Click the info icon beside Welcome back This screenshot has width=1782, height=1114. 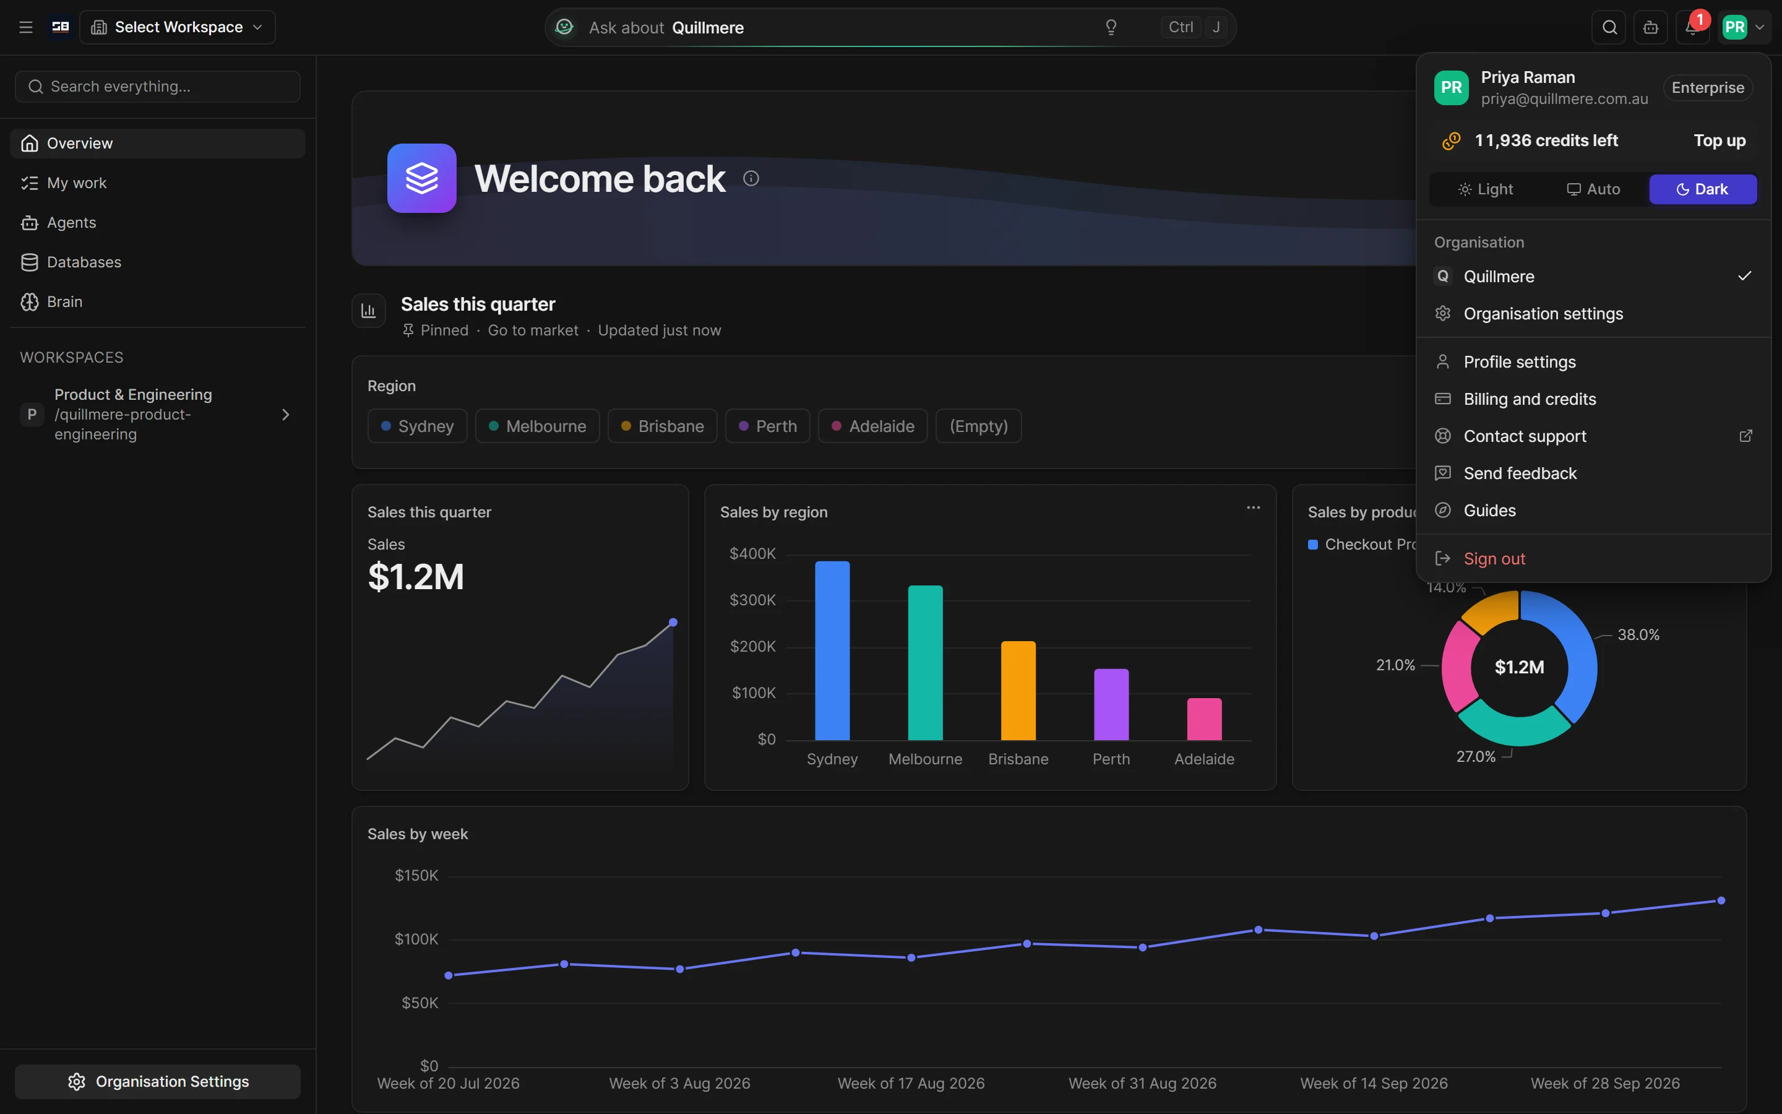pyautogui.click(x=751, y=178)
